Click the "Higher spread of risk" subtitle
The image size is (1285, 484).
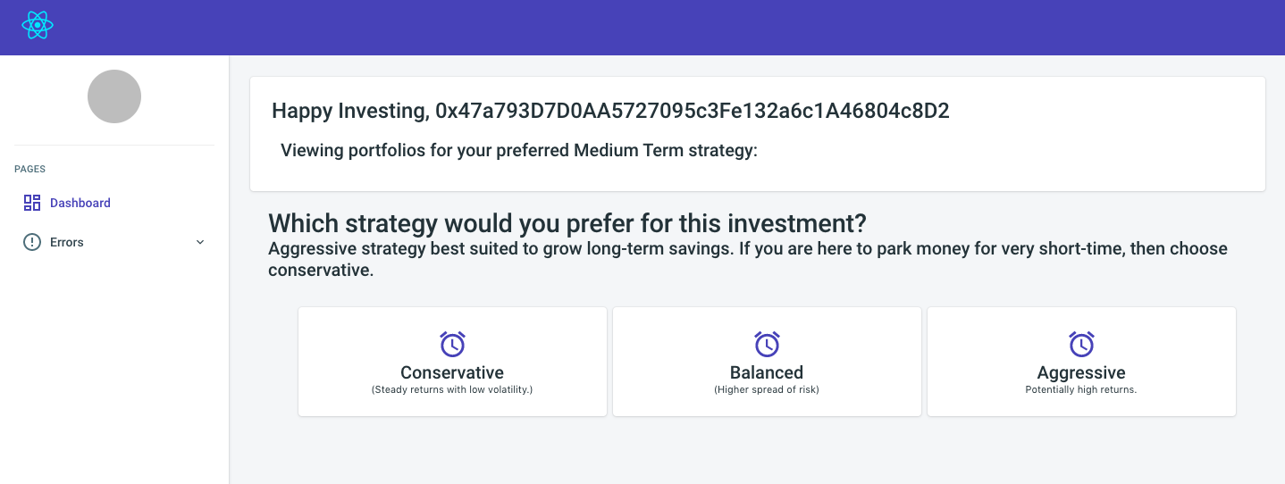[767, 389]
